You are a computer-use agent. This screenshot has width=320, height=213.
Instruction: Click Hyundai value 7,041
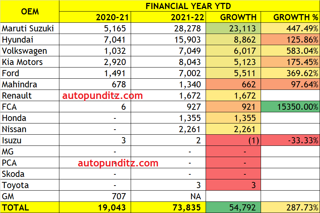(x=115, y=40)
